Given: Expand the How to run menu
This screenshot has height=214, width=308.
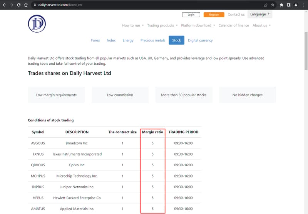Looking at the screenshot, I should pos(133,25).
